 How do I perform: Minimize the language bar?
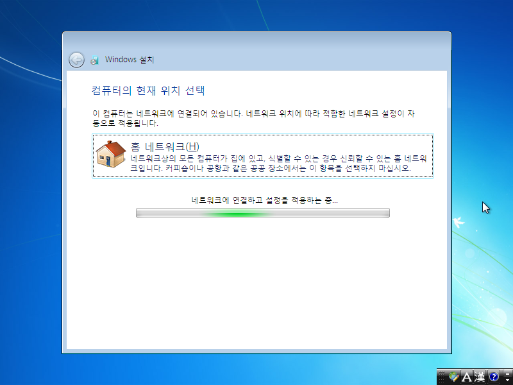pyautogui.click(x=507, y=374)
